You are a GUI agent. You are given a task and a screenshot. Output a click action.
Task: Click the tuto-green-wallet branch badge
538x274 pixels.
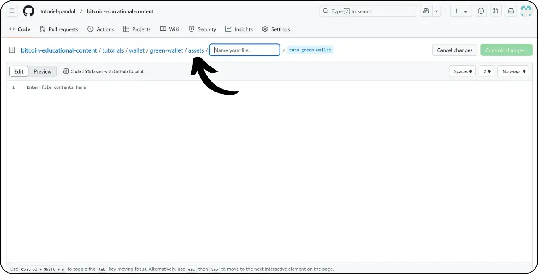[x=310, y=50]
